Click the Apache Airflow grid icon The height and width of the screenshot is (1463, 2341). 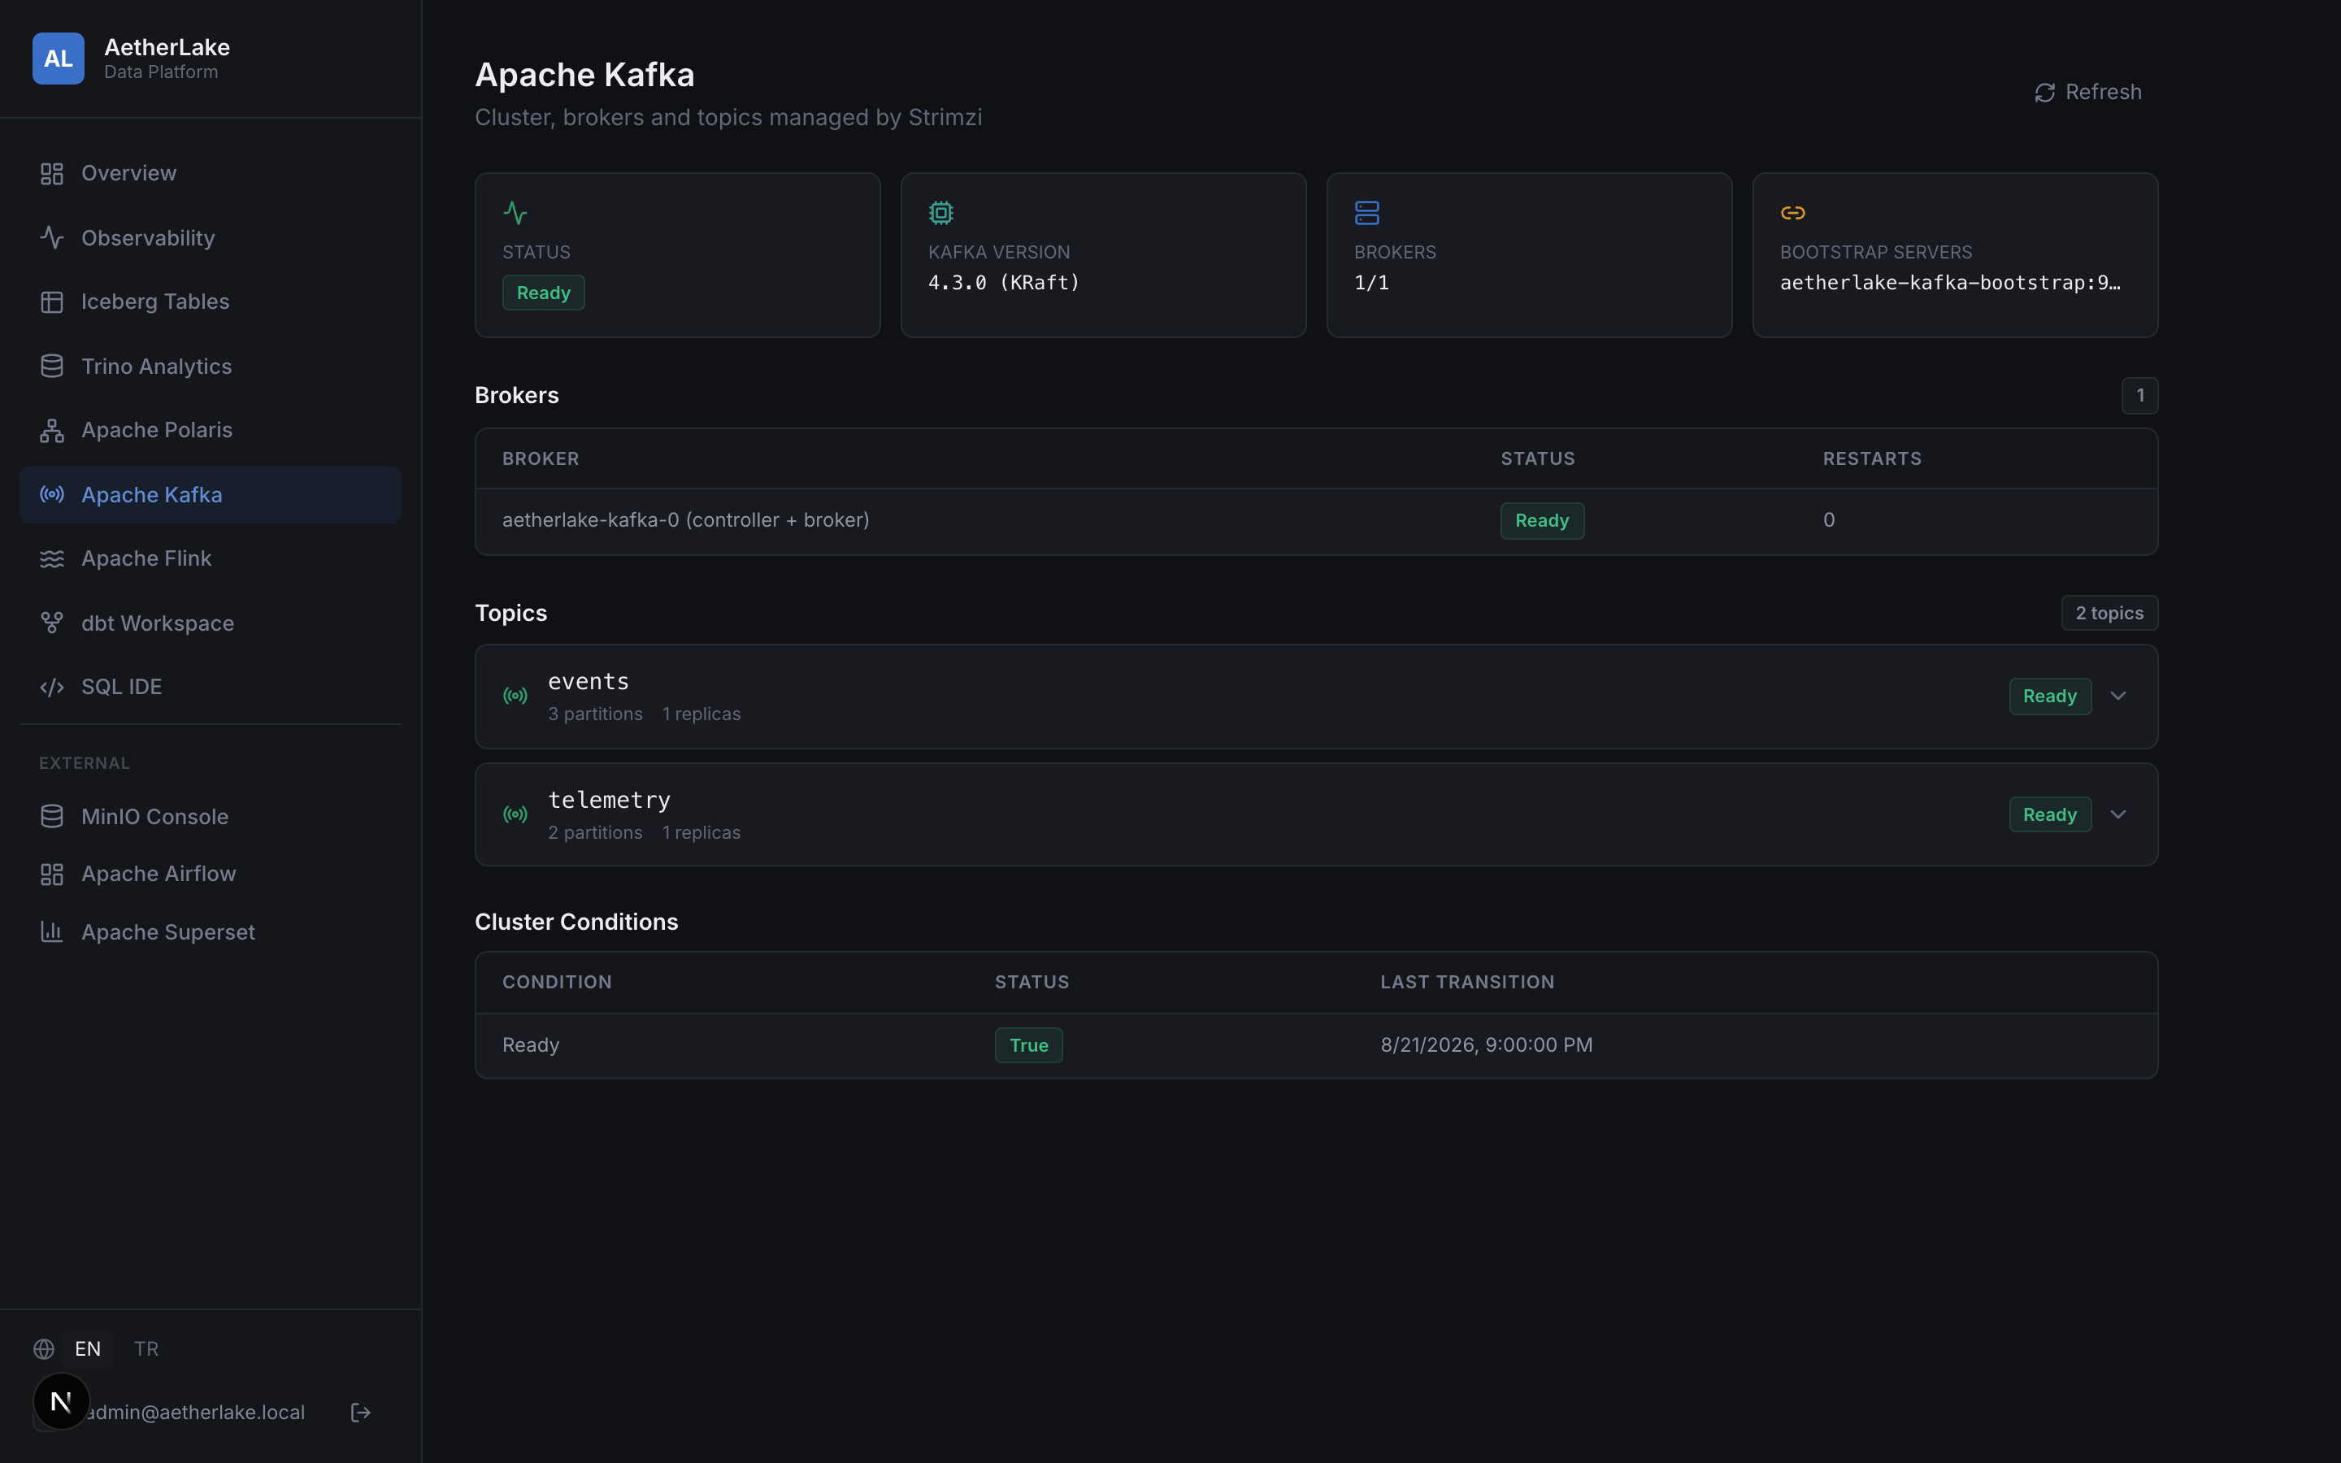[52, 874]
